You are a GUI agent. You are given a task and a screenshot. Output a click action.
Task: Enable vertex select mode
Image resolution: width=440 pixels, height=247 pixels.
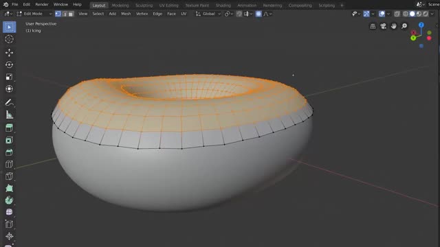click(58, 14)
